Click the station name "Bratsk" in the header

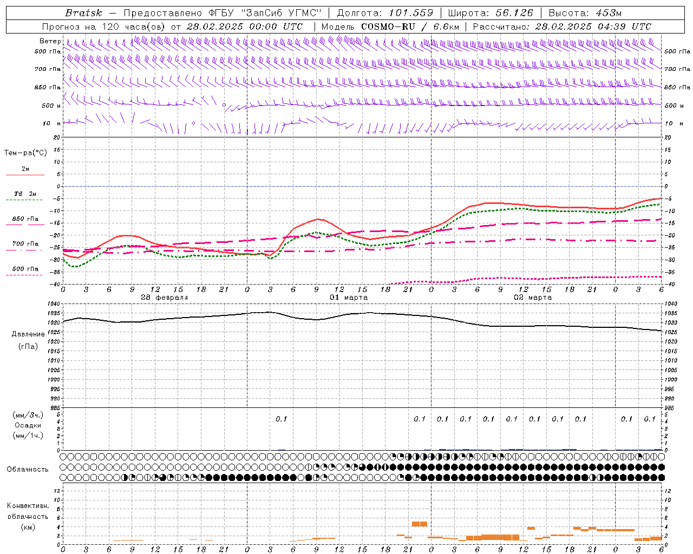pos(83,13)
